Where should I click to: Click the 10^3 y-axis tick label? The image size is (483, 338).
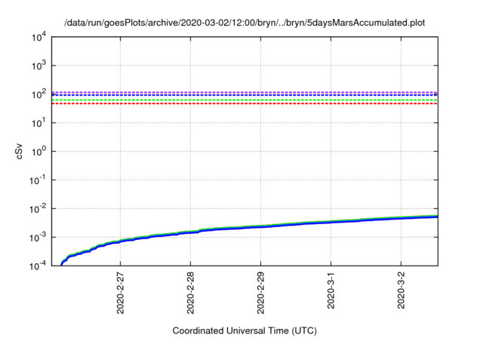(x=39, y=66)
